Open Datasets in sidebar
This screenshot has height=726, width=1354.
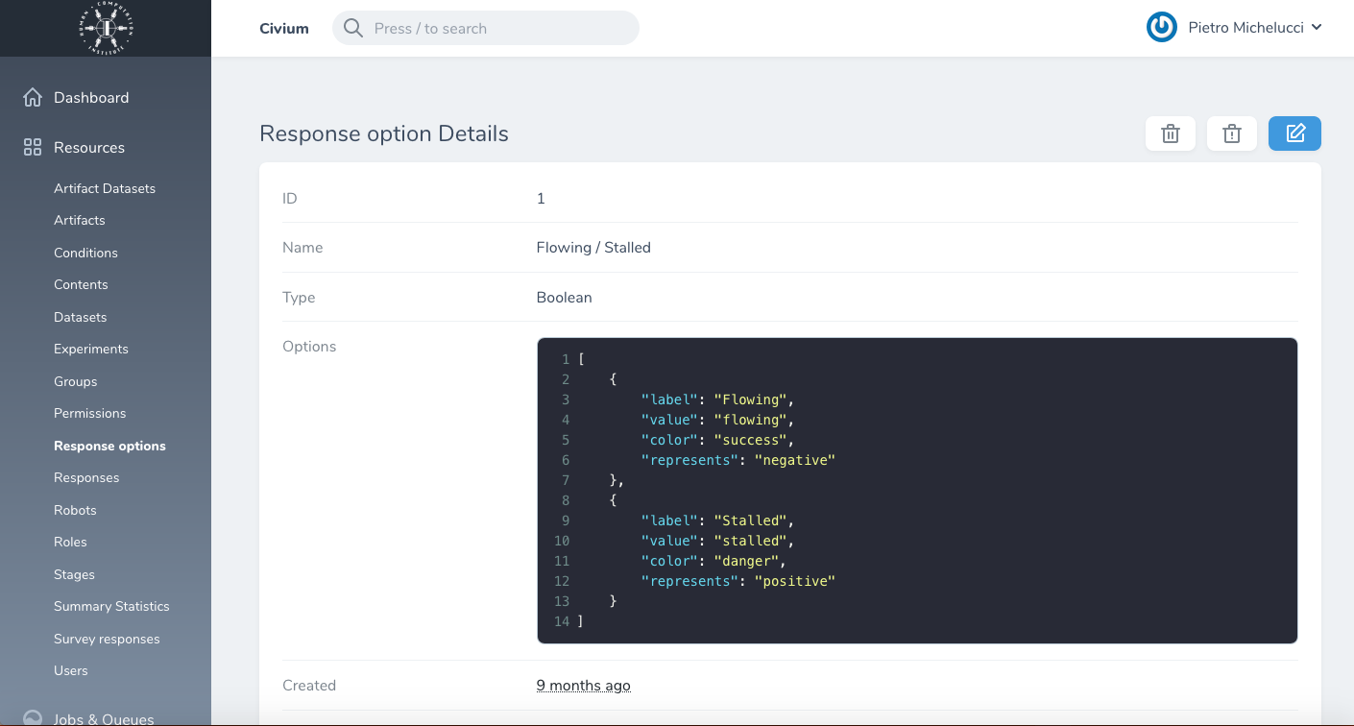81,317
